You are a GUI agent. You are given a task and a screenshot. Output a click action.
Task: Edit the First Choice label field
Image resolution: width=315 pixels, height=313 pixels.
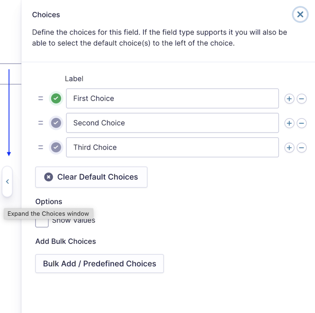click(172, 98)
